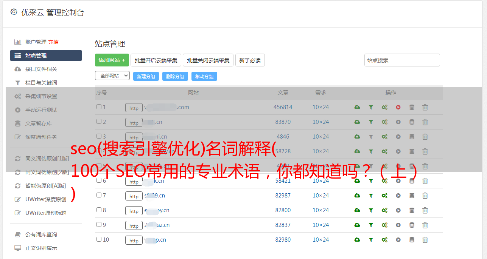Click the trash icon in row 10
This screenshot has width=487, height=259.
pos(425,240)
